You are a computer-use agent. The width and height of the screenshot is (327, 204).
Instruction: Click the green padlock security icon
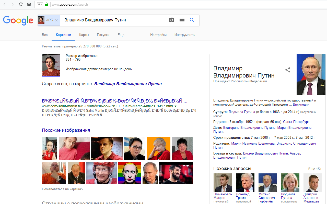pyautogui.click(x=46, y=4)
